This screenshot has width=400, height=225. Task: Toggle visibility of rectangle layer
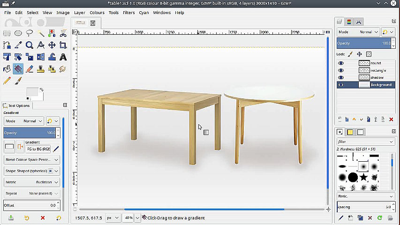pyautogui.click(x=341, y=70)
